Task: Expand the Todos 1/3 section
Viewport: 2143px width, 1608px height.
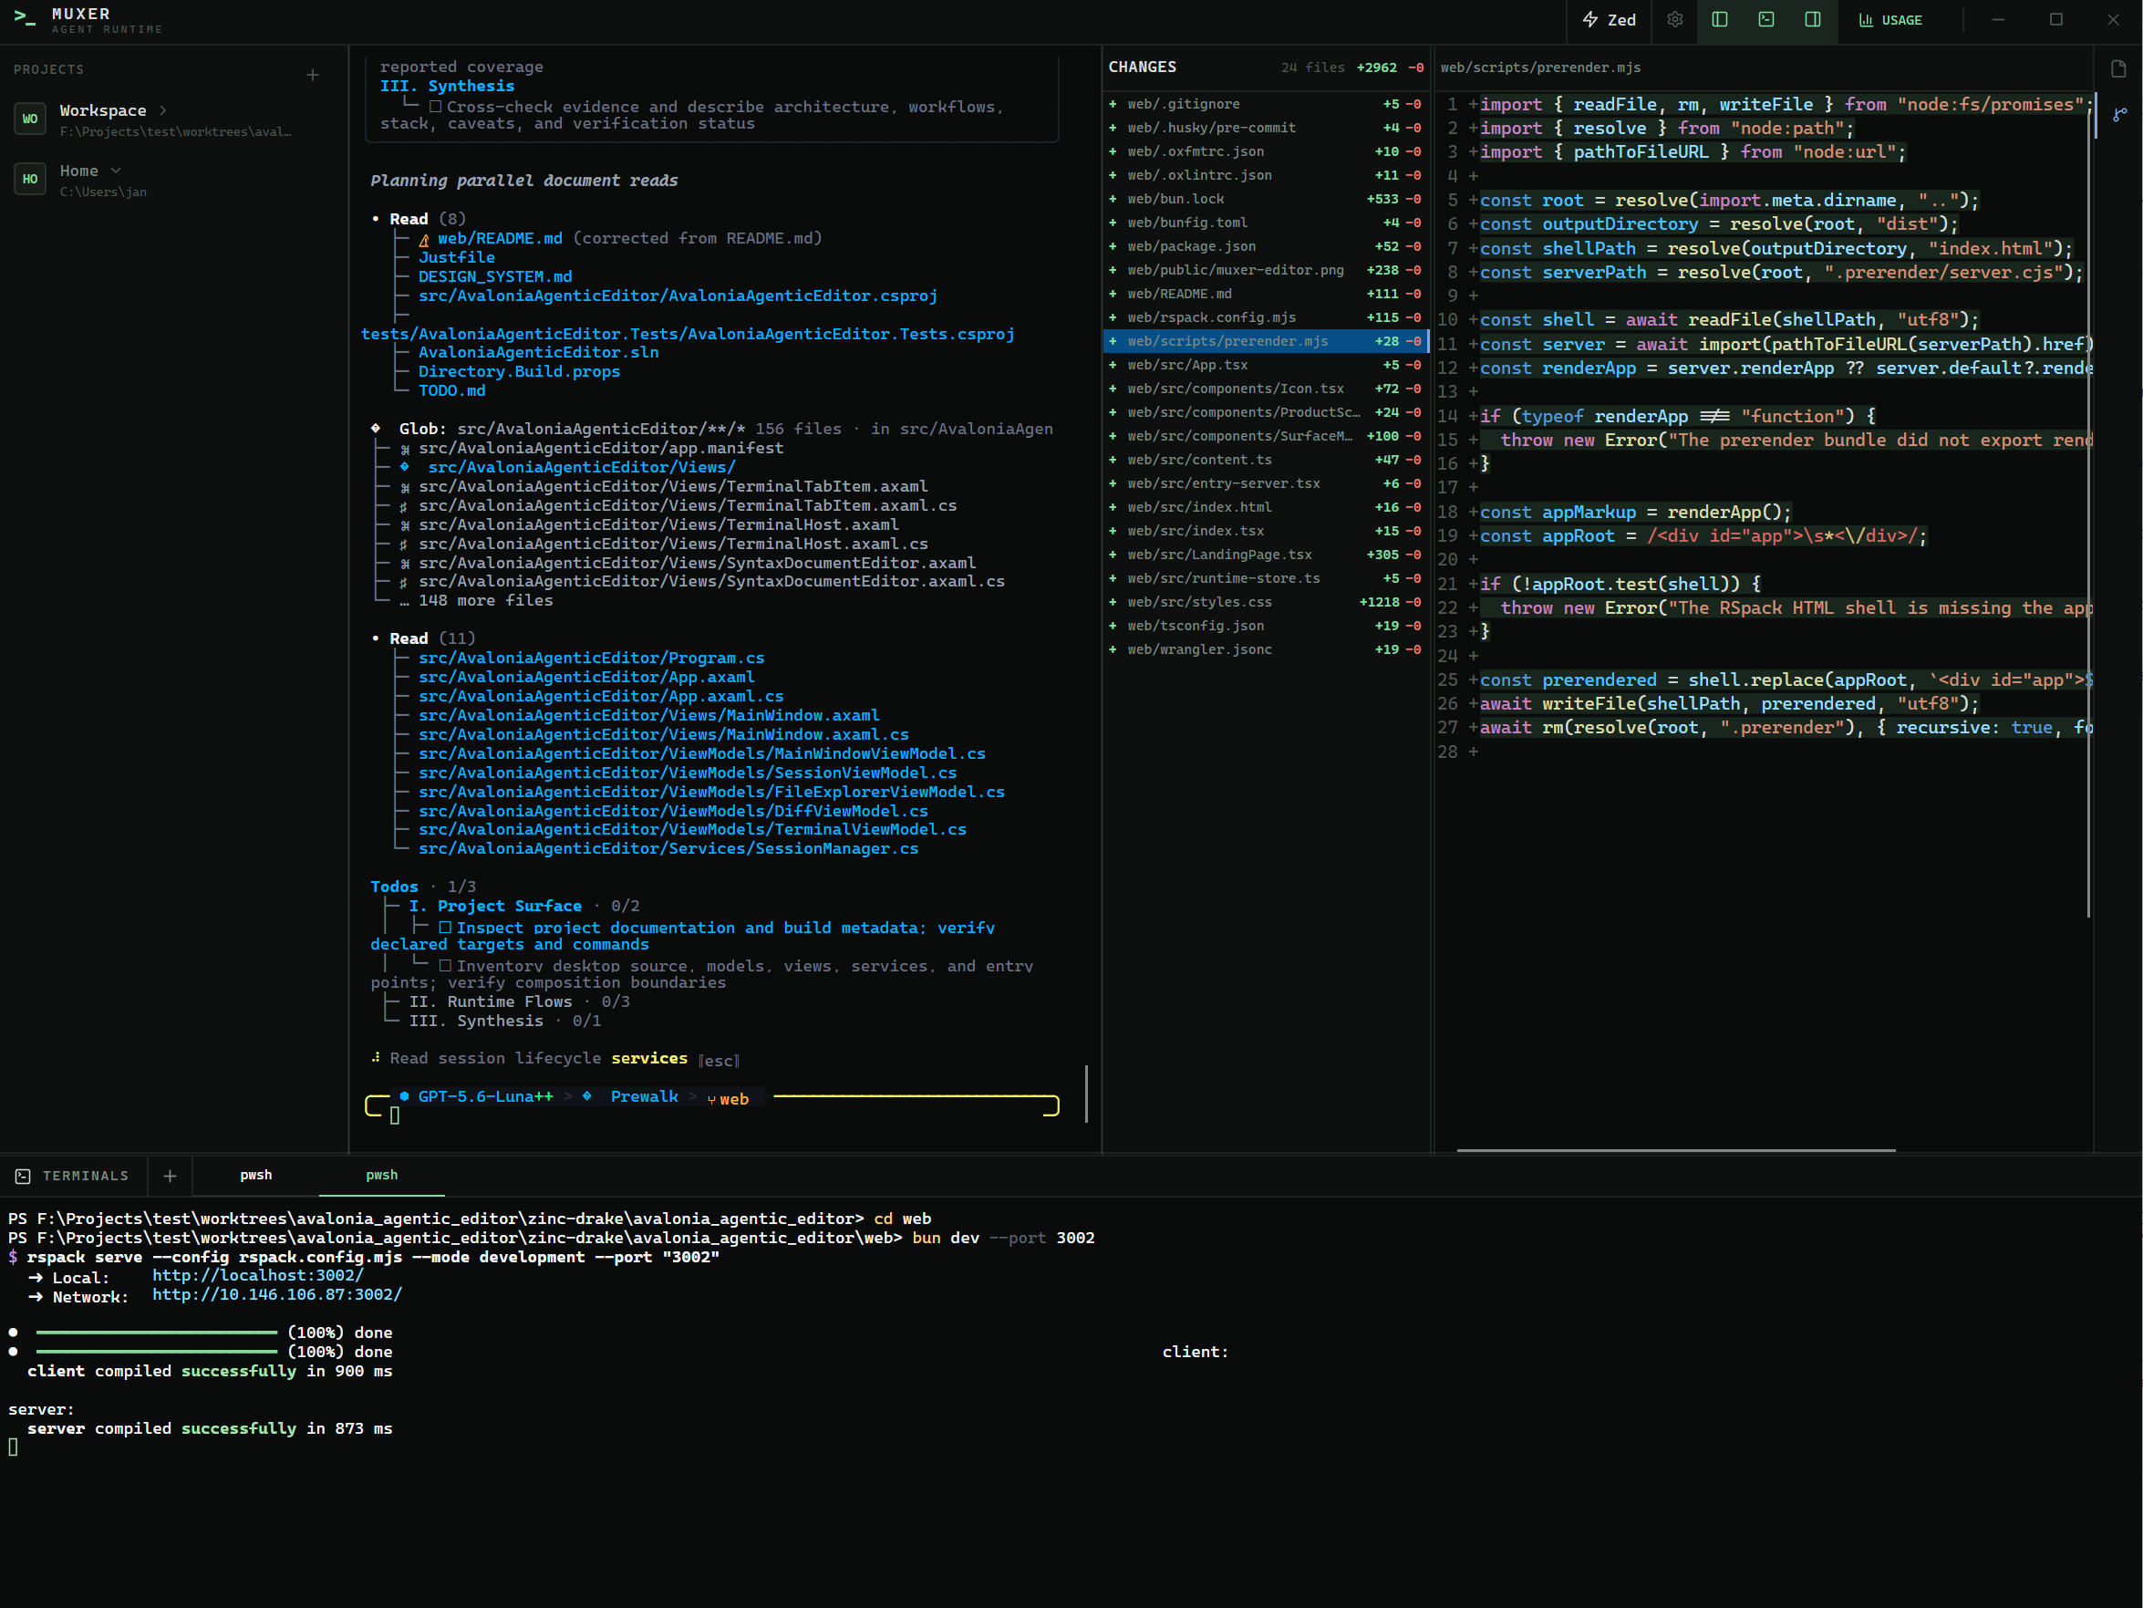Action: click(x=422, y=887)
